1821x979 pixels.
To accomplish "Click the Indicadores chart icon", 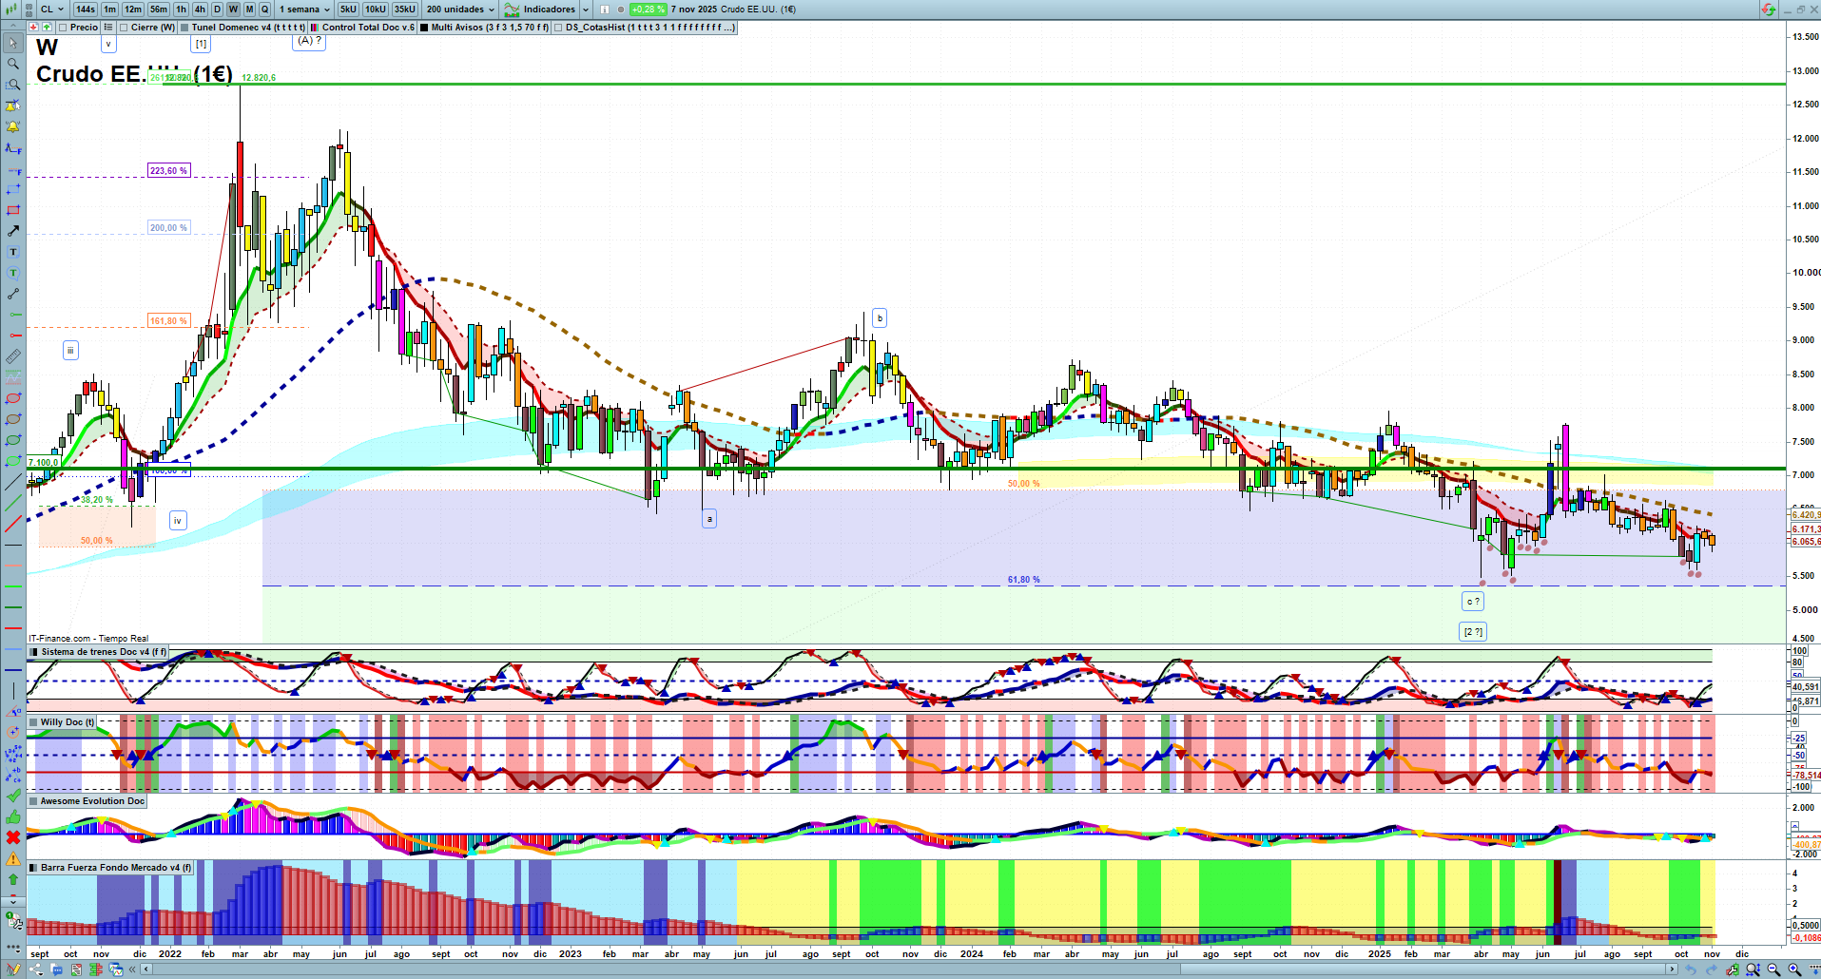I will coord(512,10).
